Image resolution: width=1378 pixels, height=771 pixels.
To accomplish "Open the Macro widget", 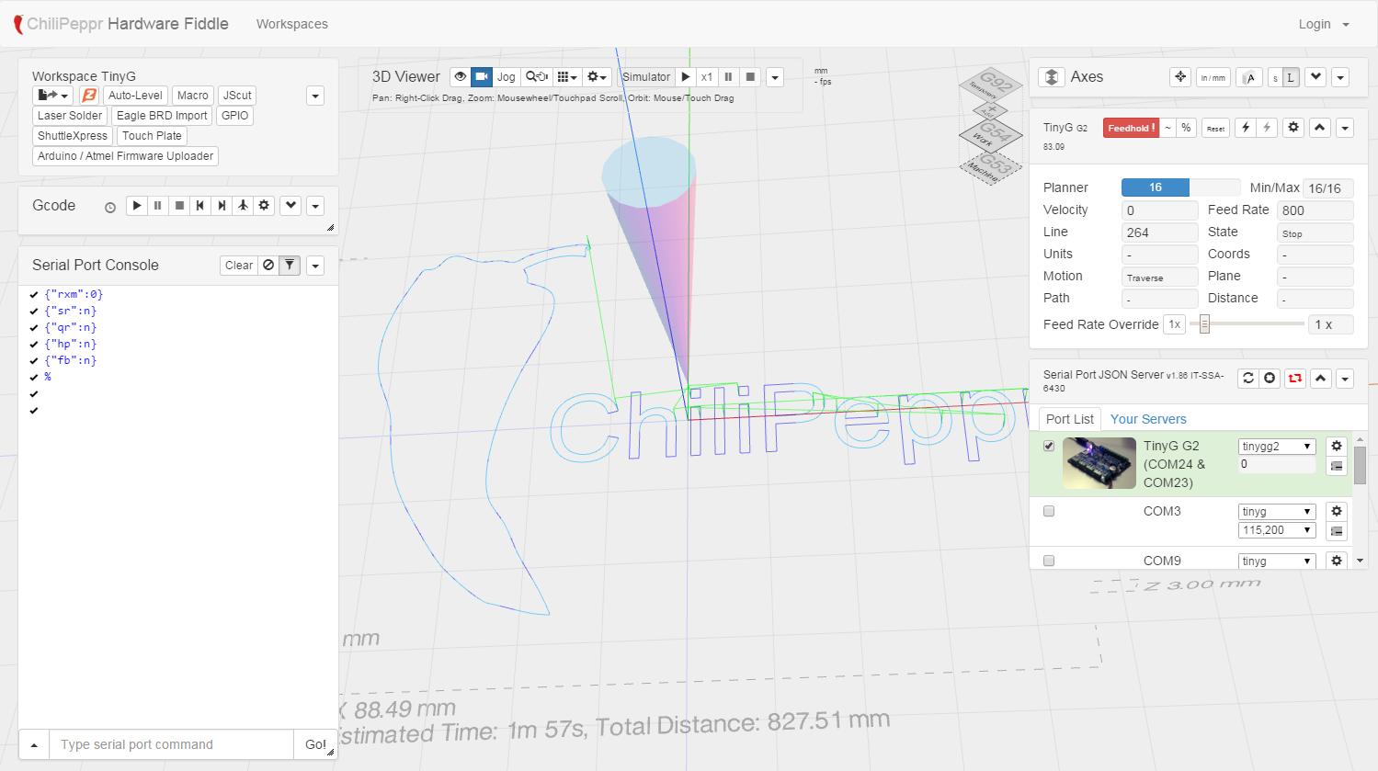I will 193,96.
